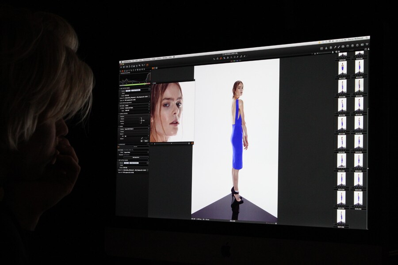The width and height of the screenshot is (398, 265).
Task: Click the gear Process icon in toolbar
Action: (357, 45)
